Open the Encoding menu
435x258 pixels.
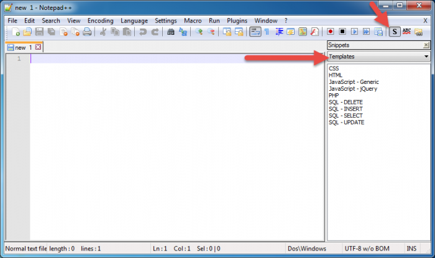pyautogui.click(x=100, y=21)
